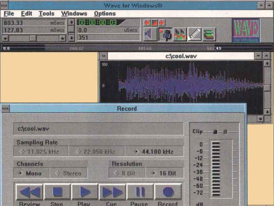The height and width of the screenshot is (206, 274).
Task: Click the waveform effects tool icon
Action: [x=180, y=34]
